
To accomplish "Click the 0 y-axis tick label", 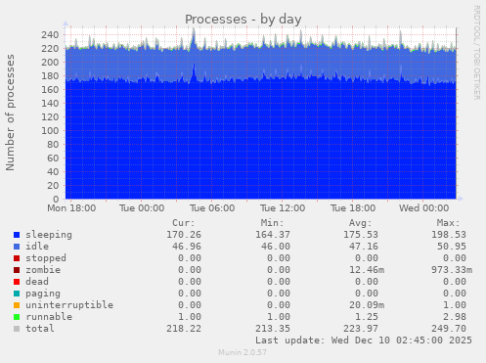I will [56, 199].
